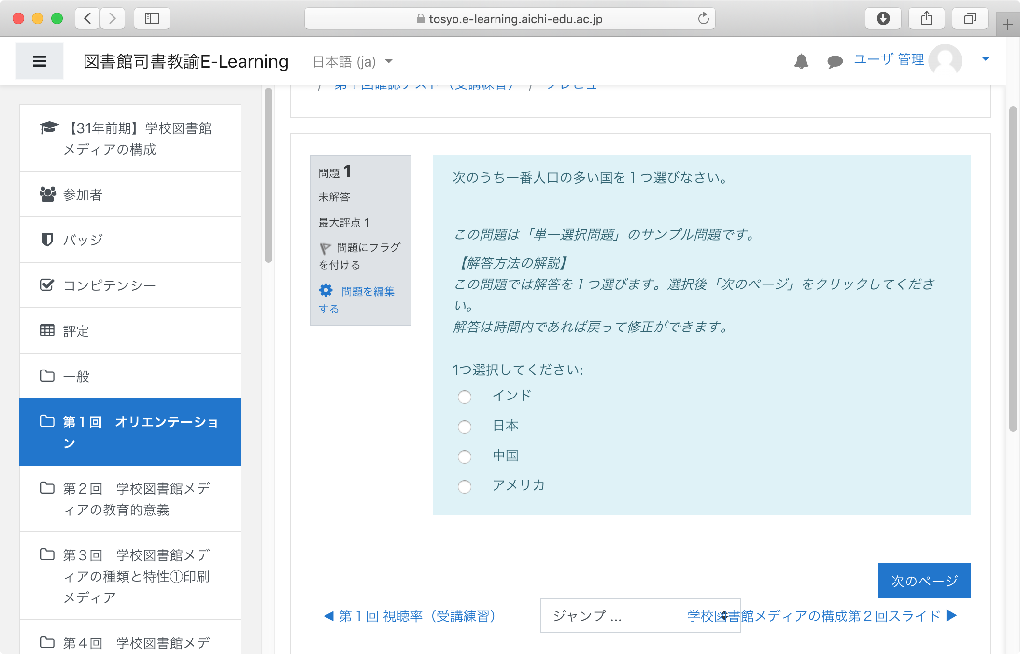The image size is (1020, 654).
Task: Open the コンピテンシー sidebar item
Action: pyautogui.click(x=130, y=285)
